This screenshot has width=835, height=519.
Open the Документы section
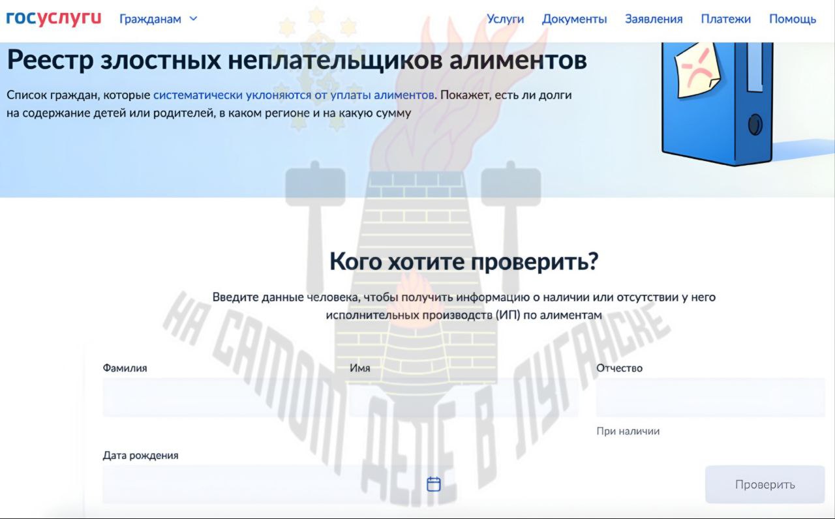coord(575,19)
